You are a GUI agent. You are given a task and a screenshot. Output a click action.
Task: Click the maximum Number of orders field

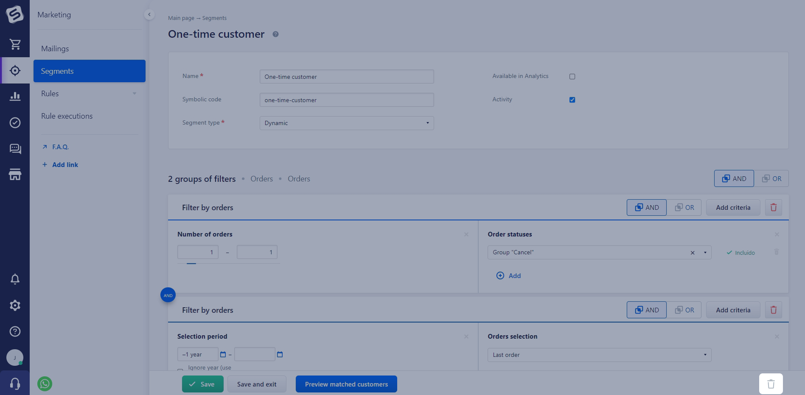257,252
